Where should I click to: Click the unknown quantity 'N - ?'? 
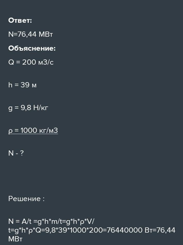click(16, 153)
